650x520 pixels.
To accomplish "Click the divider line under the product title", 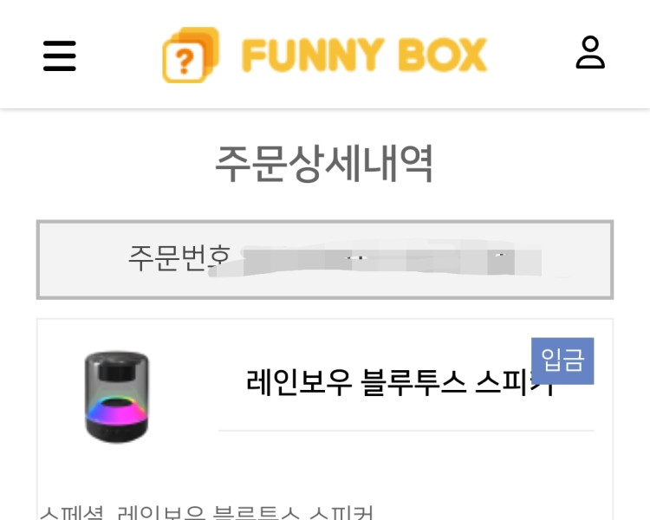I will click(406, 430).
